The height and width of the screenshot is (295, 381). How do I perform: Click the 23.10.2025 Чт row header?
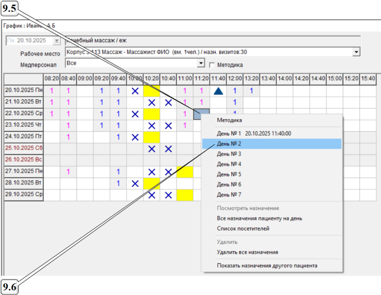[24, 125]
